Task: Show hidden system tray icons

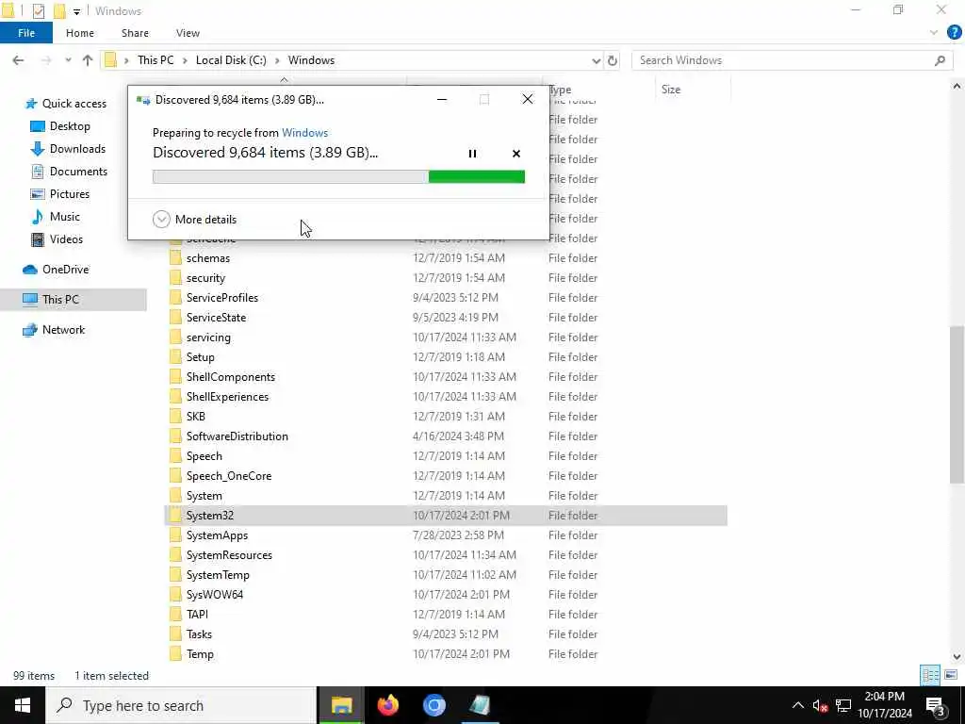Action: click(797, 705)
